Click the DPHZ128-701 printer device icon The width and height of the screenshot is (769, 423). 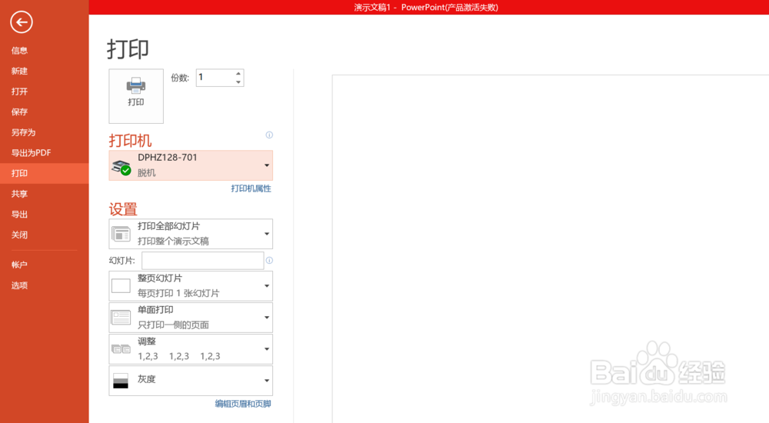point(122,167)
